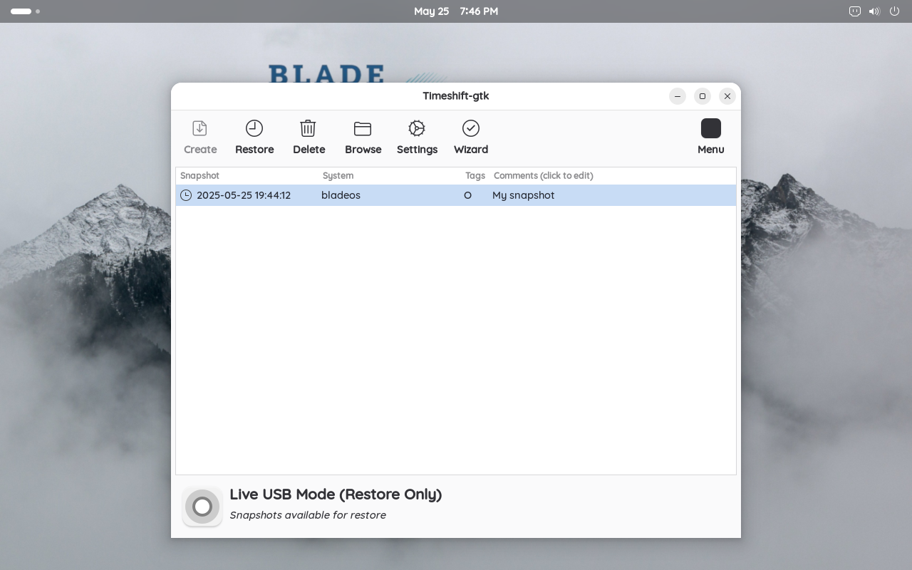
Task: Delete the selected snapshot via trash icon
Action: pos(308,128)
